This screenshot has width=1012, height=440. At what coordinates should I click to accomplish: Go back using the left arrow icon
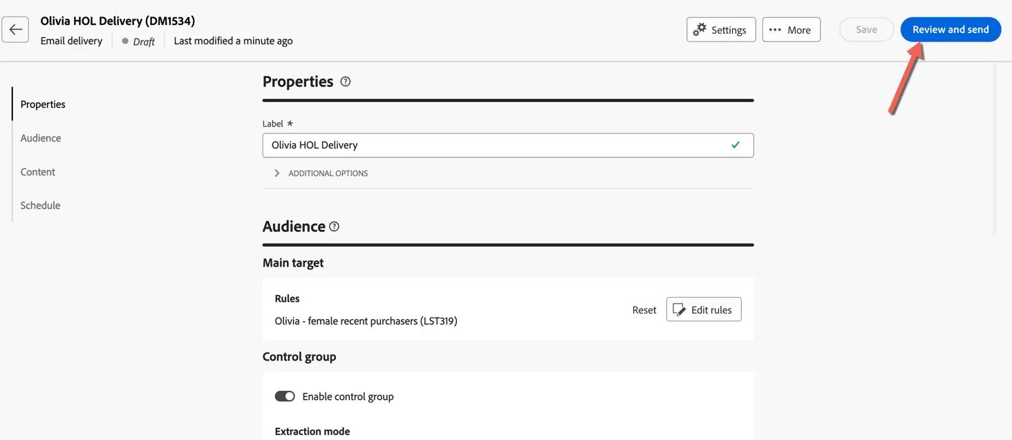15,30
